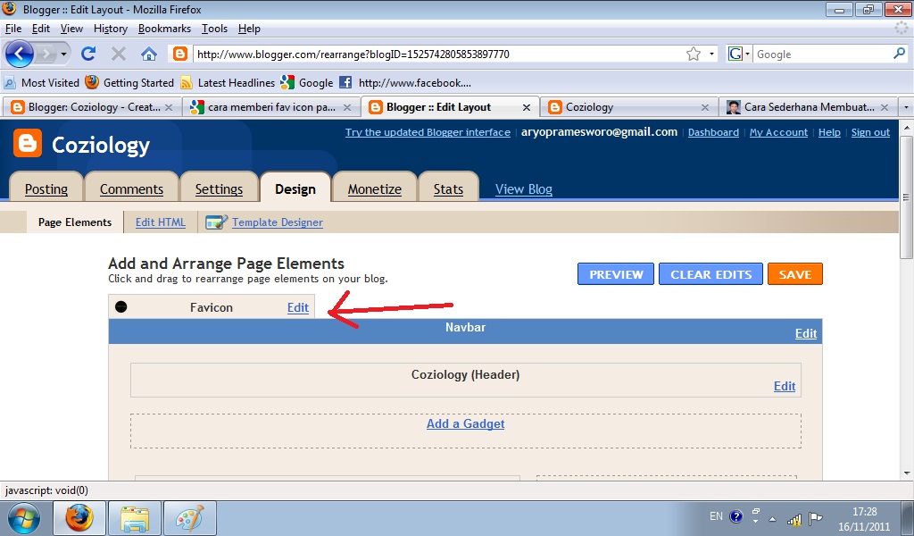The image size is (914, 536).
Task: Click the PREVIEW button
Action: 616,274
